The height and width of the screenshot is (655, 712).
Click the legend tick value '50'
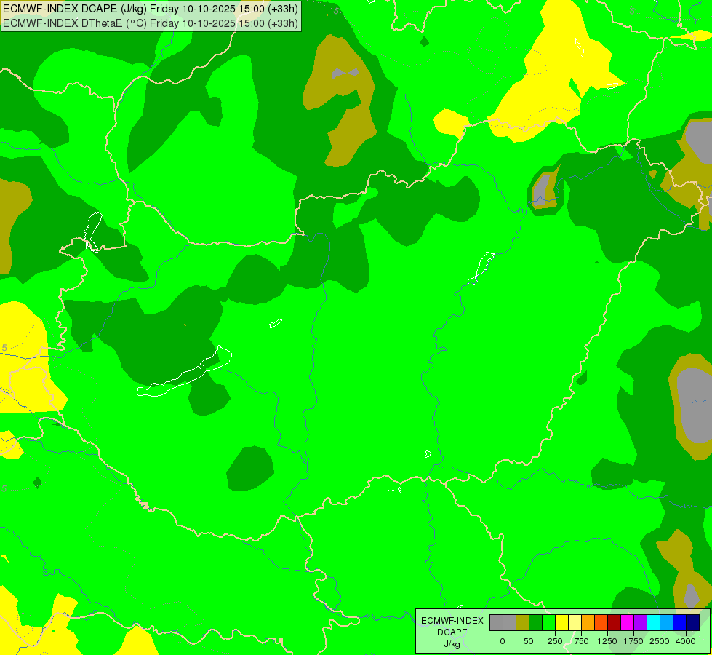point(529,641)
